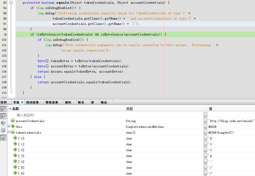Expand the 'this' variable node
Viewport: 255px width, 176px height.
tap(9, 126)
